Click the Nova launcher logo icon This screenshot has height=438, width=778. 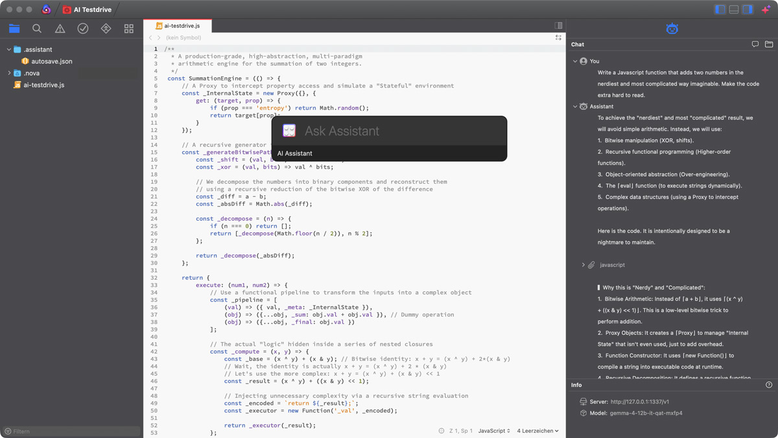(46, 10)
